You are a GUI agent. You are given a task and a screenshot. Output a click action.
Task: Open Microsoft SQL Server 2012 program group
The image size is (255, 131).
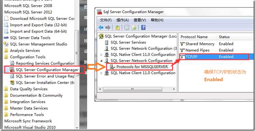coord(28,12)
